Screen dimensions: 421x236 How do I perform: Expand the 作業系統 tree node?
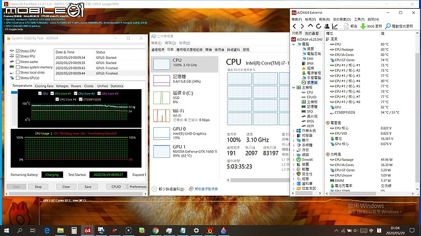(294, 131)
